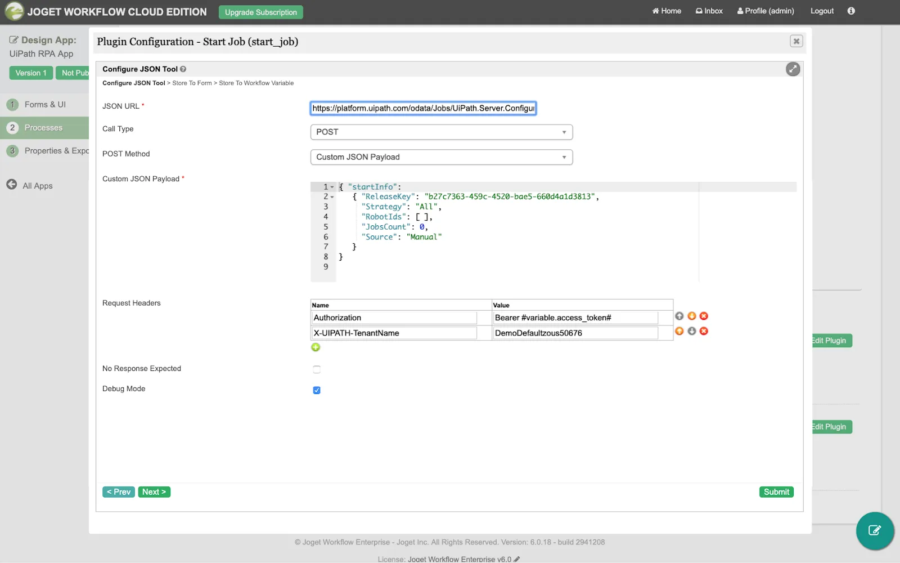Open the Call Type dropdown
This screenshot has width=900, height=563.
point(442,132)
